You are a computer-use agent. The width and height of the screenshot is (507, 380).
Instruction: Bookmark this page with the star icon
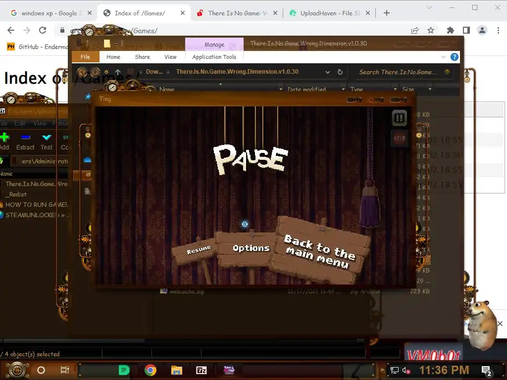[x=431, y=30]
